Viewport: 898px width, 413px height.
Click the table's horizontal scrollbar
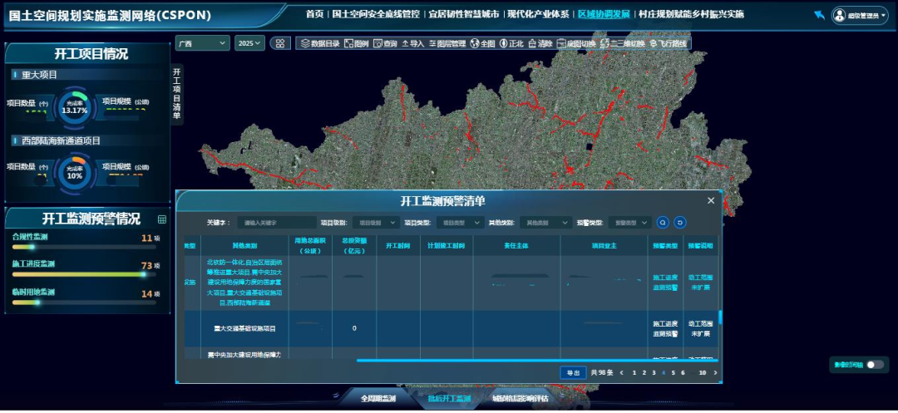pyautogui.click(x=536, y=361)
